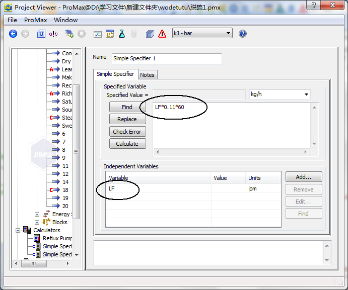Open help with the question mark icon

pos(243,34)
